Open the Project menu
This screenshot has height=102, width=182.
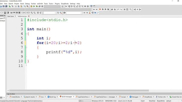(16, 4)
